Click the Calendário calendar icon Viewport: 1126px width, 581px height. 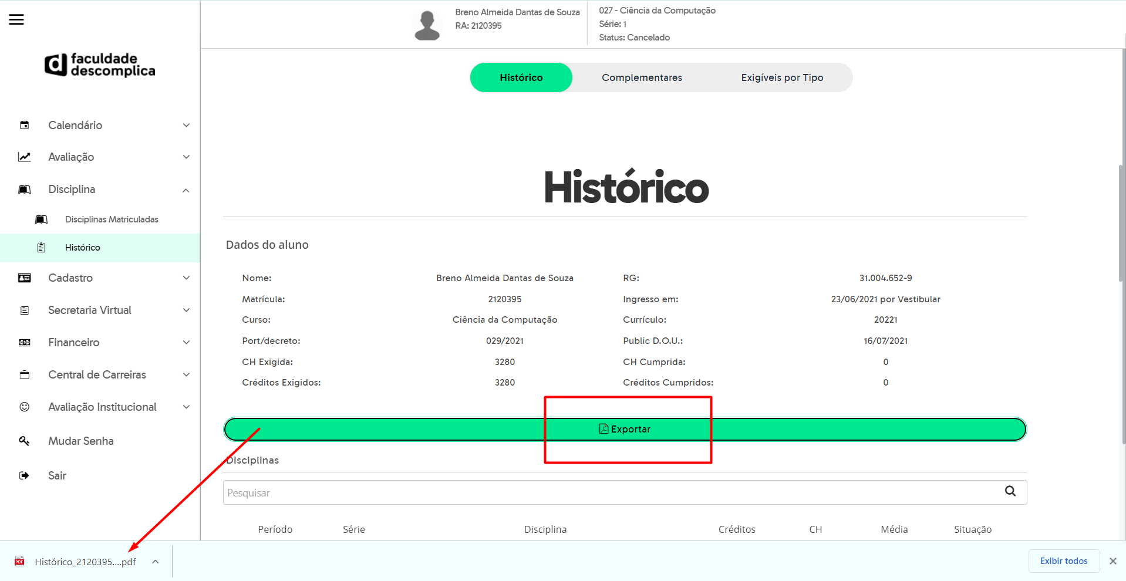(25, 125)
